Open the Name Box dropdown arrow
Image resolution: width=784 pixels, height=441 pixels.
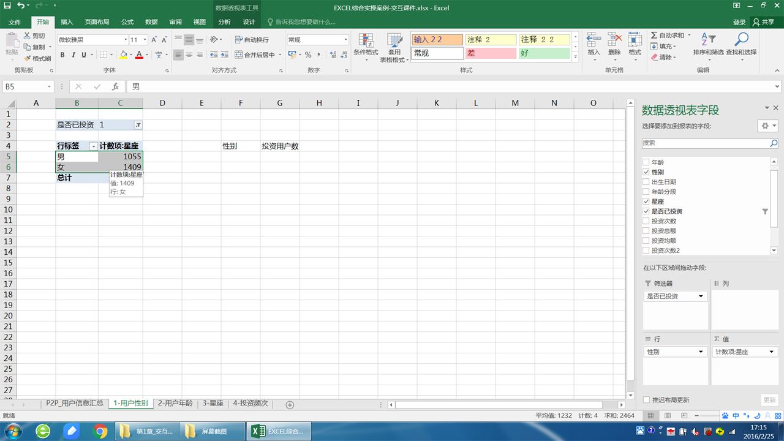(49, 87)
